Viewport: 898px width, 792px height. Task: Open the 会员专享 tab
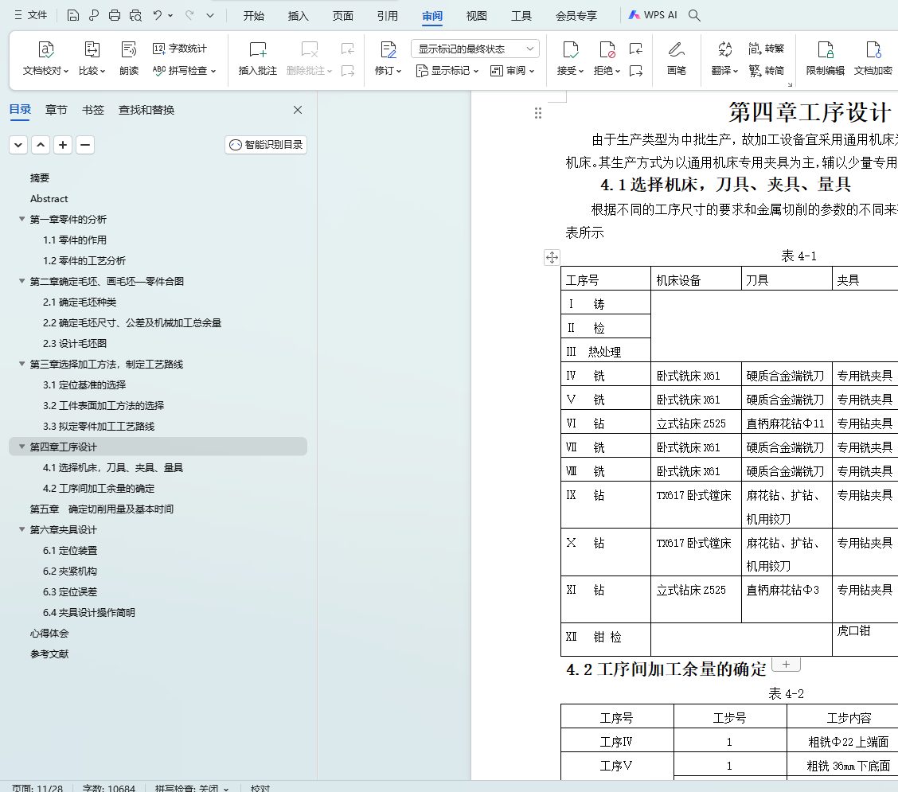[x=576, y=16]
